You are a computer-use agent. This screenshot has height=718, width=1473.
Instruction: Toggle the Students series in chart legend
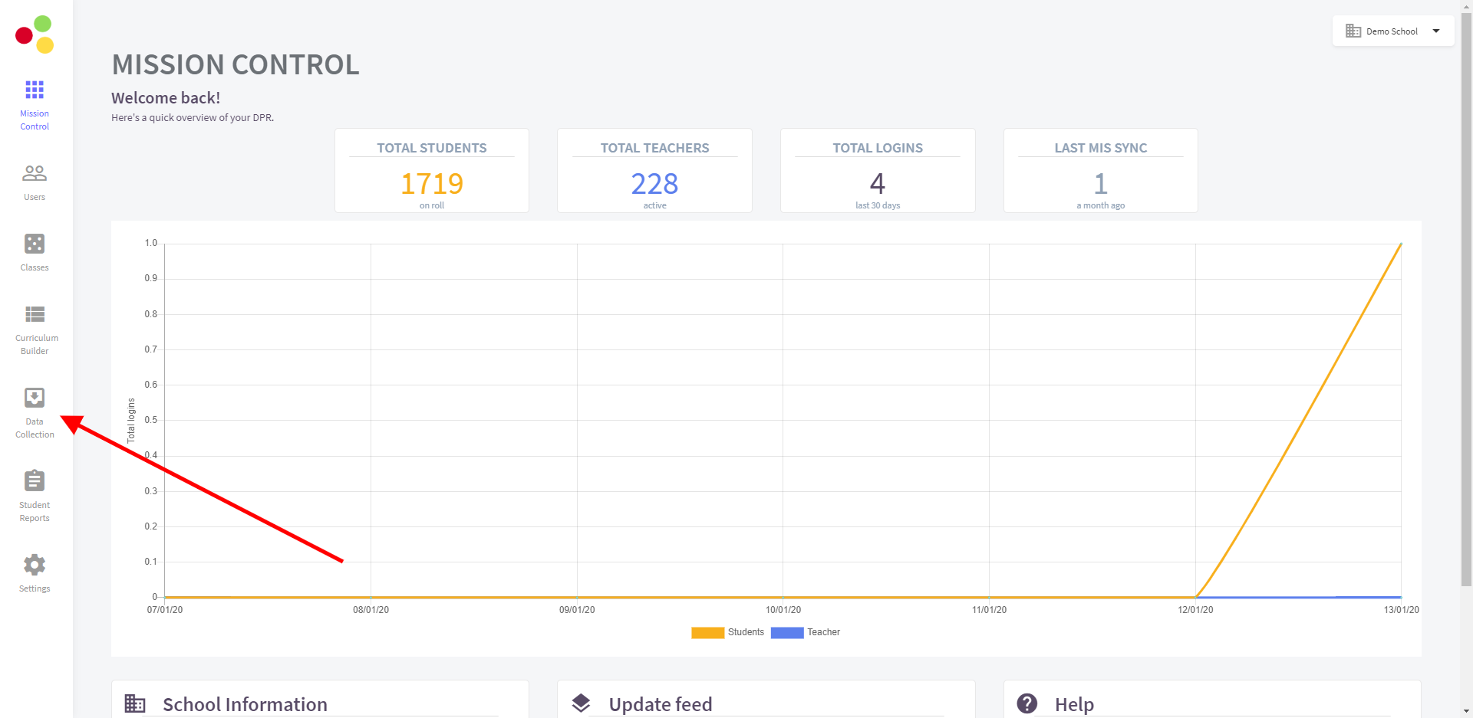point(727,632)
